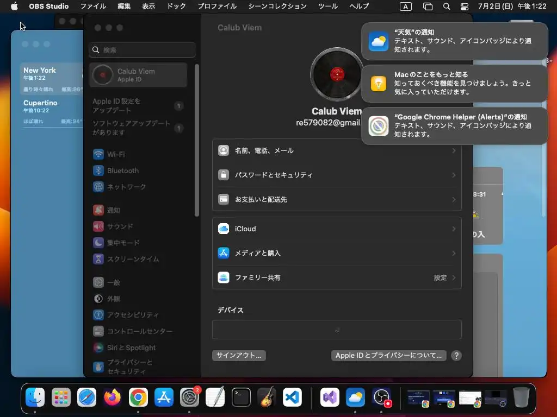Open Macのことをもっと知る notification
The image size is (557, 417).
click(x=454, y=83)
